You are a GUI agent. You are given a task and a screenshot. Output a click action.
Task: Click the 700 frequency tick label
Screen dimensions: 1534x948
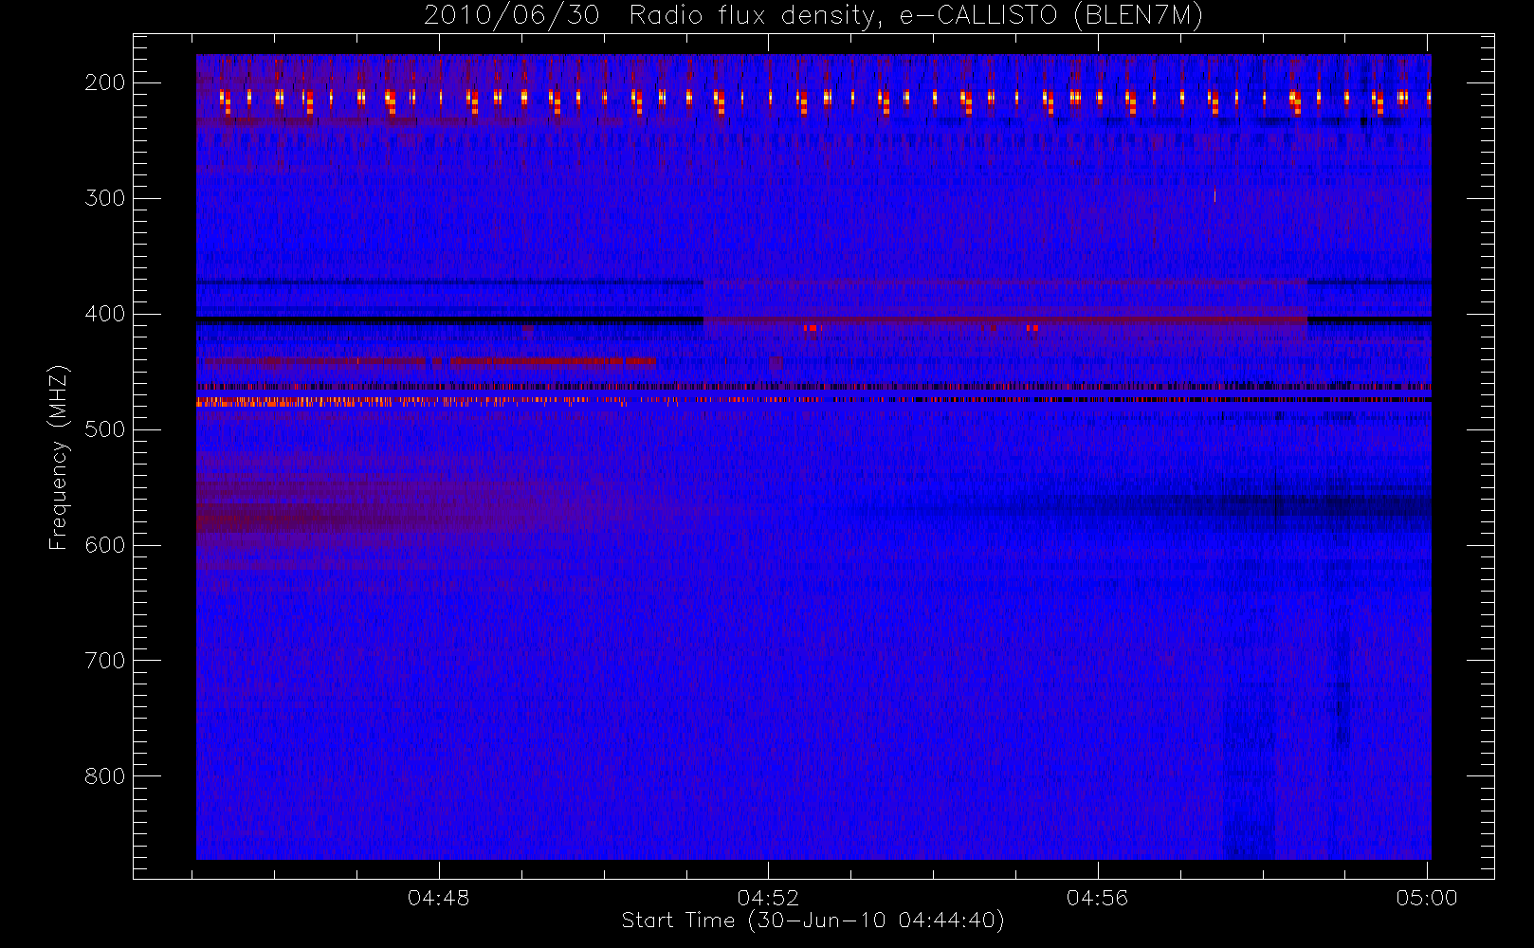[105, 661]
